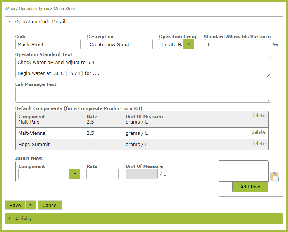Click the Description field Create new Stout
The height and width of the screenshot is (232, 288).
(x=120, y=44)
